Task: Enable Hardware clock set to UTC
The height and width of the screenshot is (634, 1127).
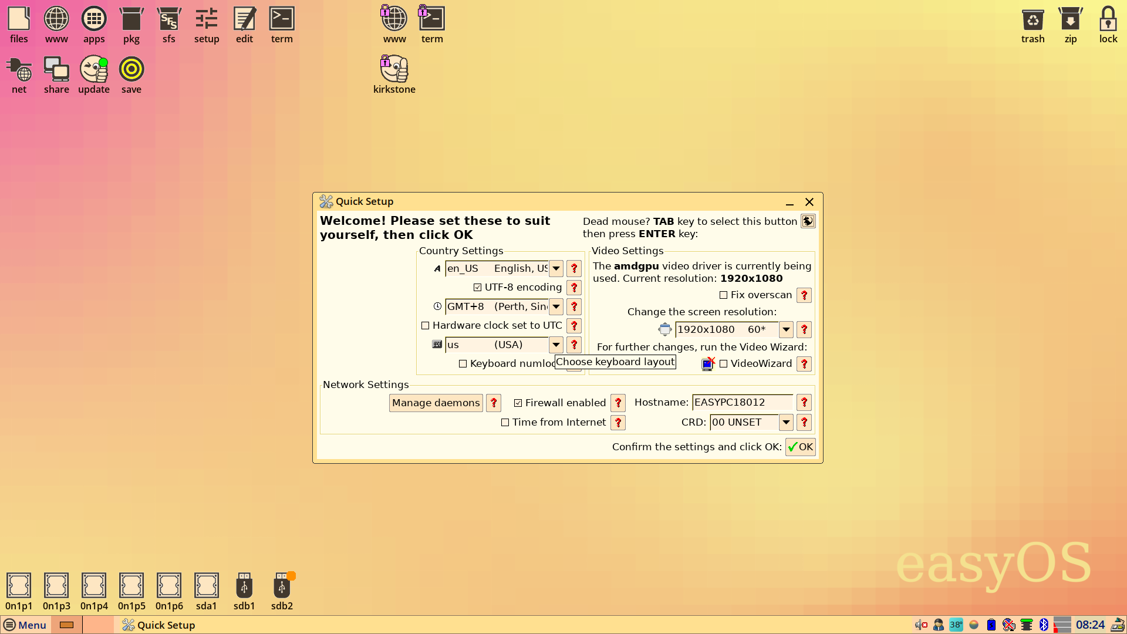Action: [426, 325]
